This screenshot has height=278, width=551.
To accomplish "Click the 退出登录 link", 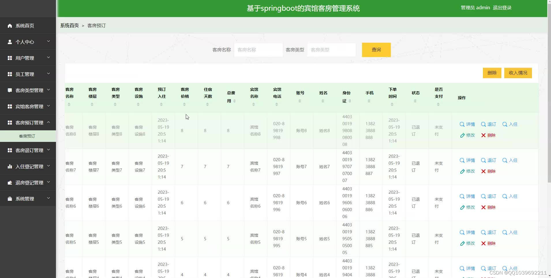I will tap(502, 8).
